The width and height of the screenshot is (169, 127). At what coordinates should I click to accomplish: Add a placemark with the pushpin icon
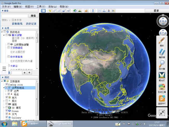[x=50, y=11]
